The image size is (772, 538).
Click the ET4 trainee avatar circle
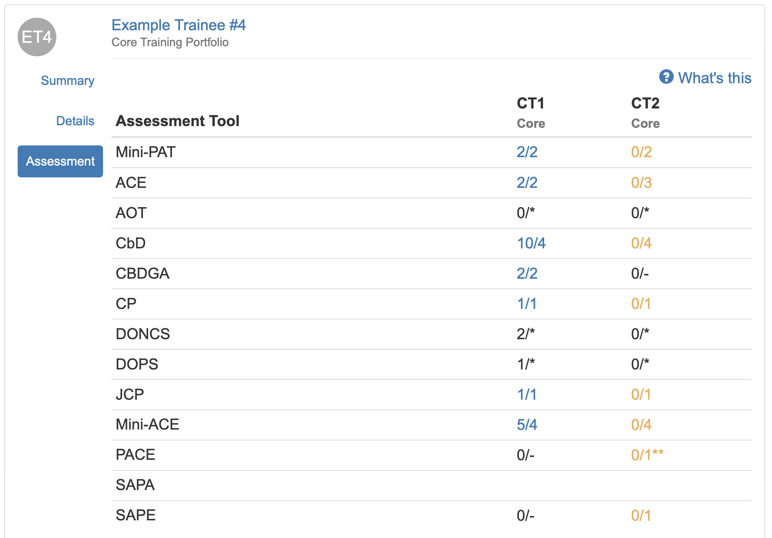[37, 37]
